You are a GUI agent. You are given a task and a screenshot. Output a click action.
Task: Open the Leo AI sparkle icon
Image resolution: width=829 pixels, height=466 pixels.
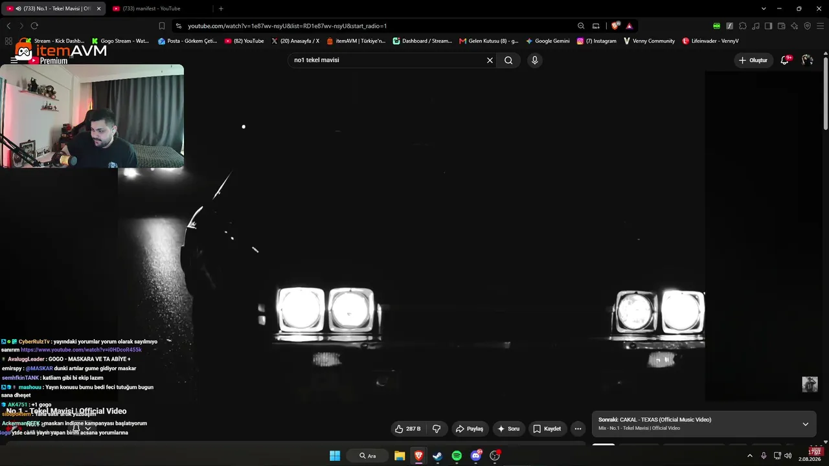[x=795, y=26]
